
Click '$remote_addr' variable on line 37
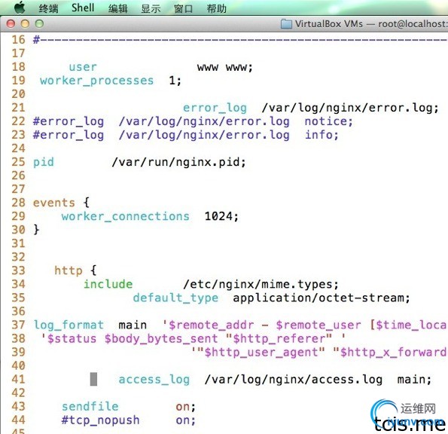click(211, 325)
